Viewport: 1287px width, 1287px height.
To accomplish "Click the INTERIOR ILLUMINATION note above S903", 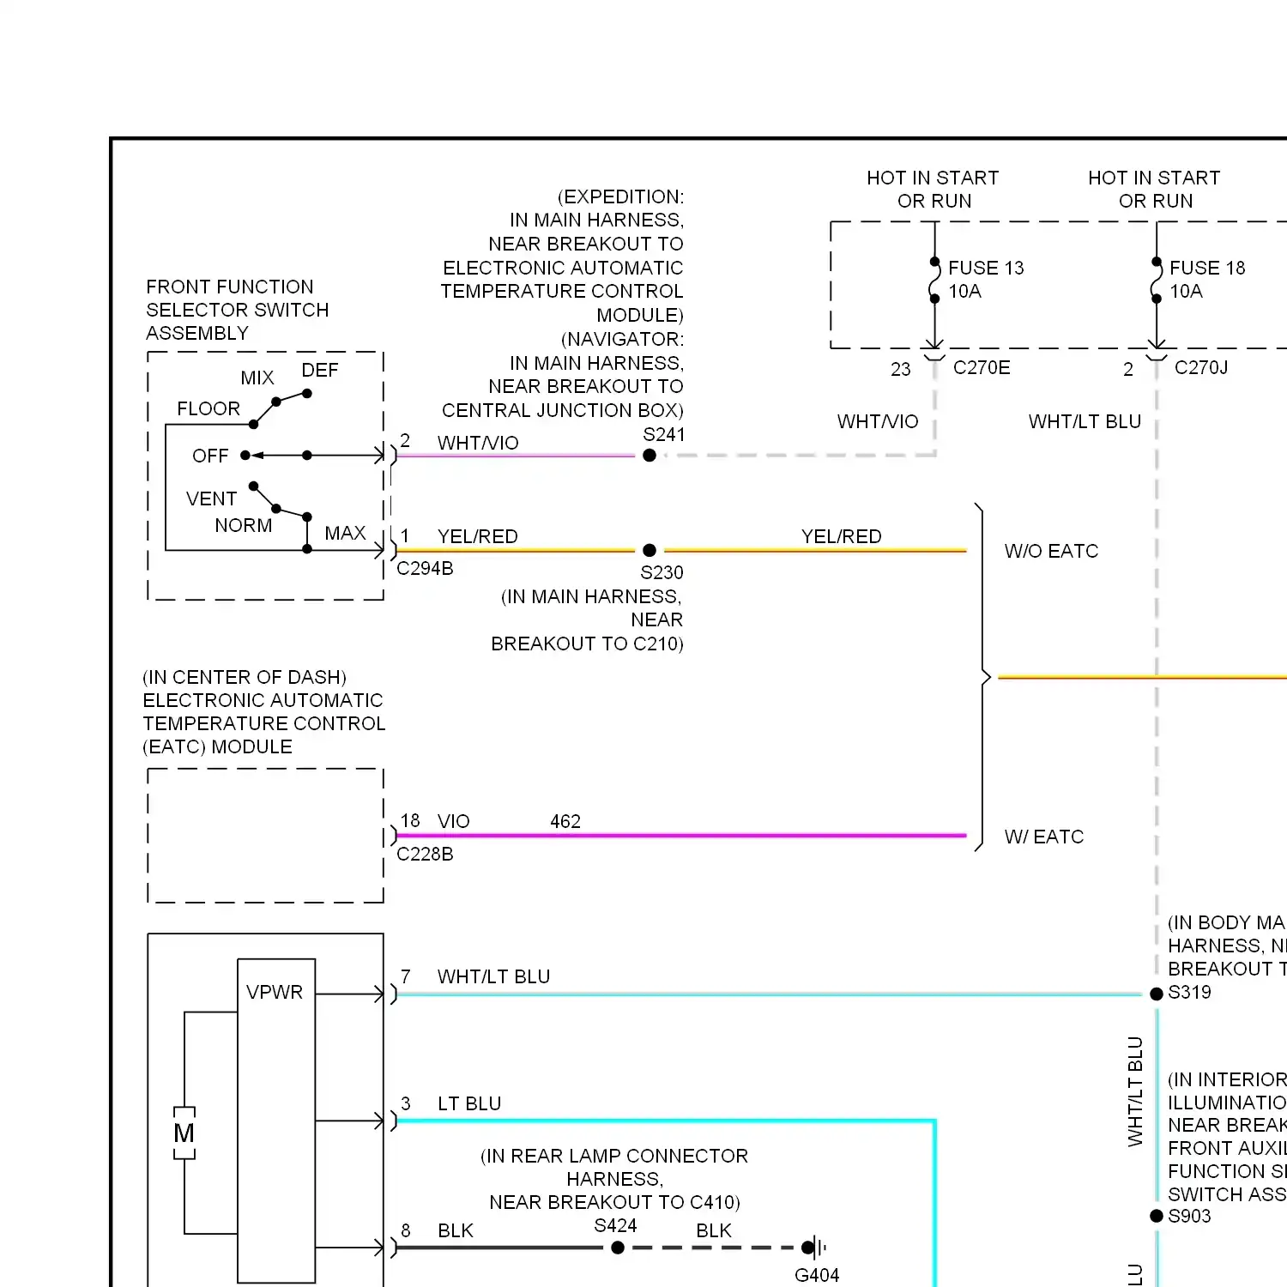I will (x=1227, y=1137).
